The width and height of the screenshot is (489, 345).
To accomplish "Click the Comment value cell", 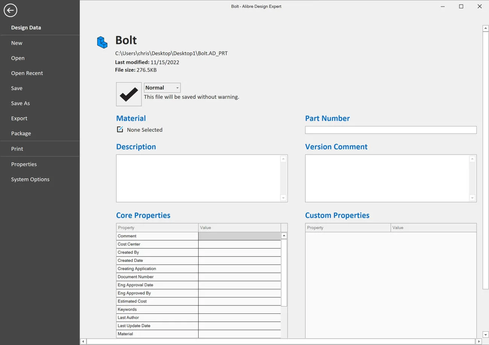I will tap(239, 236).
